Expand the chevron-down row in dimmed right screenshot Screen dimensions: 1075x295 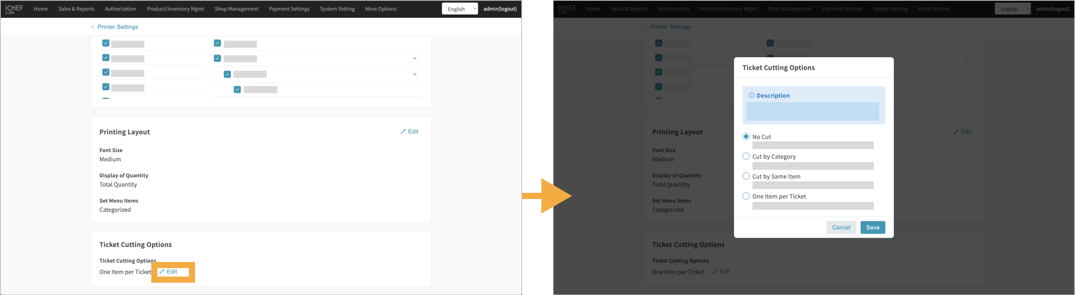click(968, 58)
